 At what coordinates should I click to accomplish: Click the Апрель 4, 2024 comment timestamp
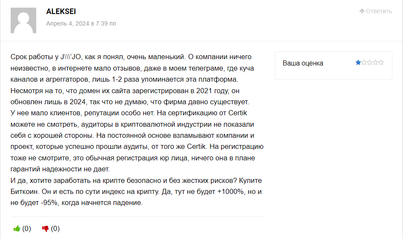pyautogui.click(x=81, y=23)
